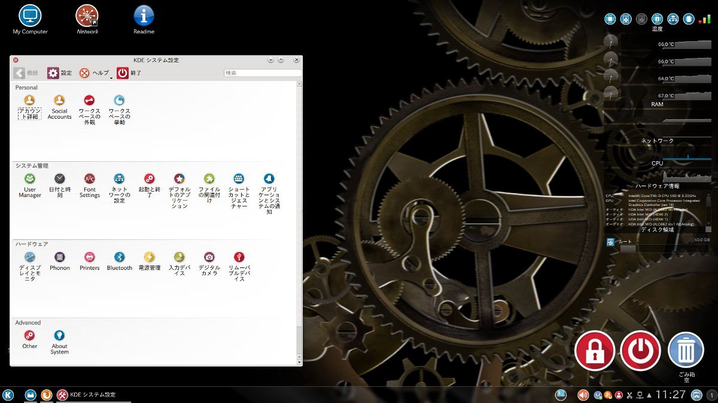Click the 設定 toolbar button

coord(59,73)
